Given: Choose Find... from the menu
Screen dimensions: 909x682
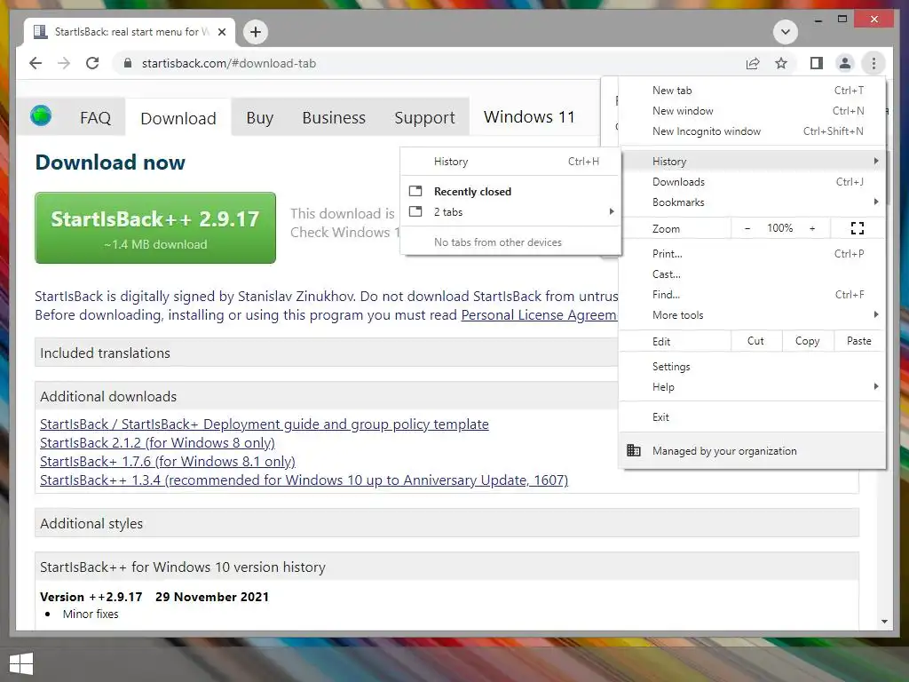Looking at the screenshot, I should point(752,295).
